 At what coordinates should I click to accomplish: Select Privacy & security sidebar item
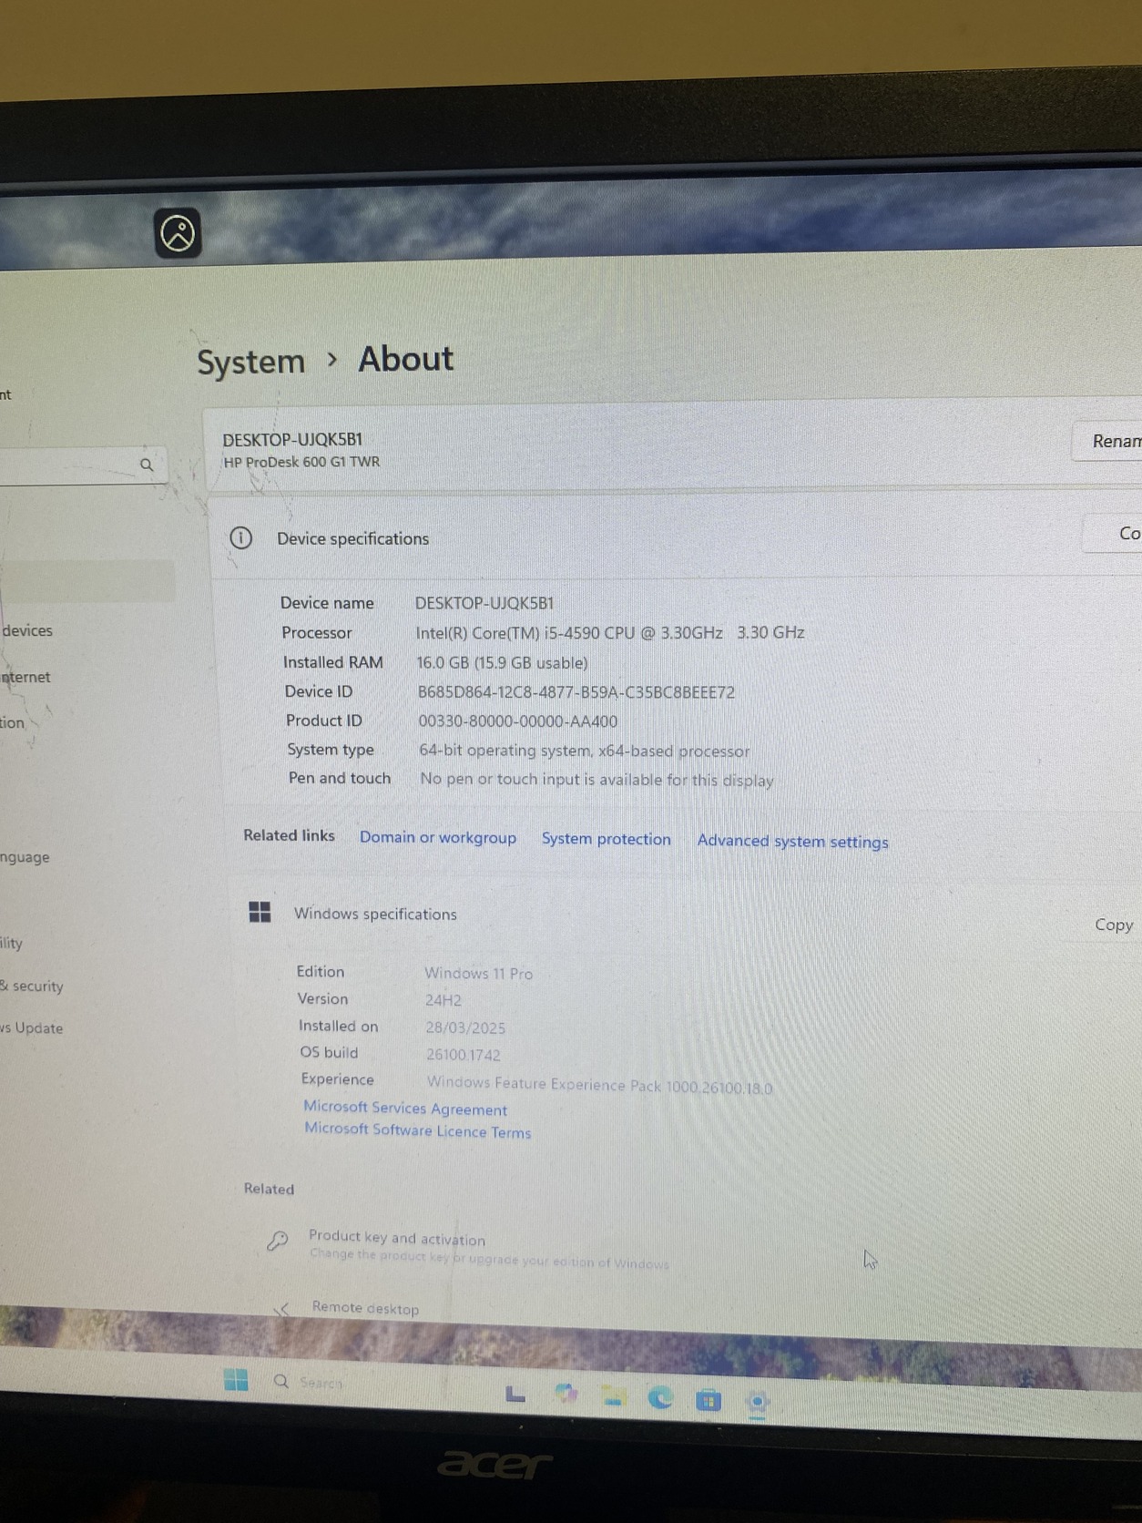coord(32,986)
